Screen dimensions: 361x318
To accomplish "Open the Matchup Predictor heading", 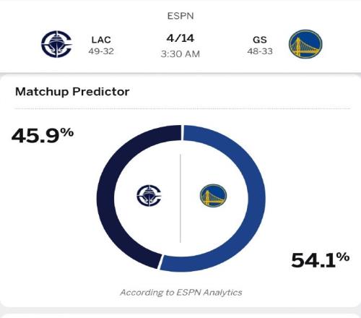I will click(x=72, y=92).
